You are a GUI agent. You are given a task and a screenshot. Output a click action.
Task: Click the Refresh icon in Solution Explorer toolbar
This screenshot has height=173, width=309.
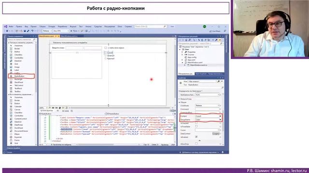click(x=202, y=40)
